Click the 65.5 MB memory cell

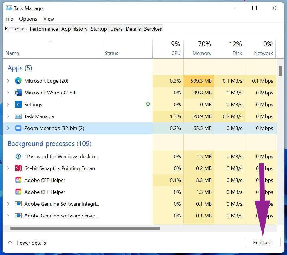[199, 128]
